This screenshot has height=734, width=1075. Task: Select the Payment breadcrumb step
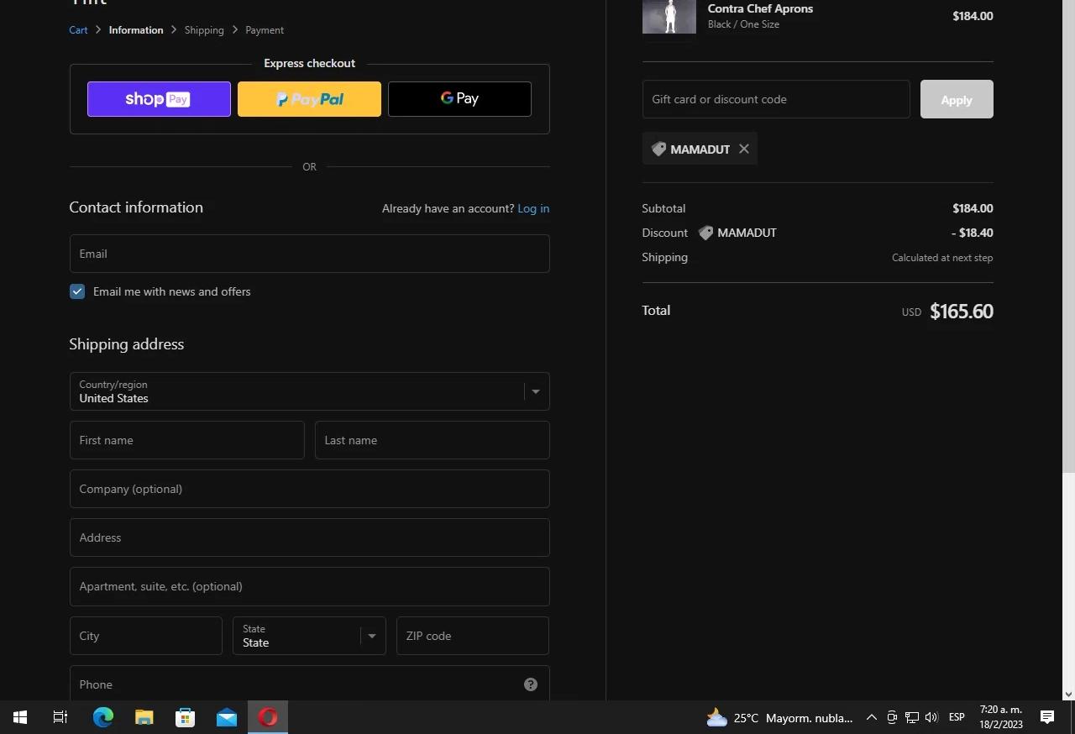265,29
